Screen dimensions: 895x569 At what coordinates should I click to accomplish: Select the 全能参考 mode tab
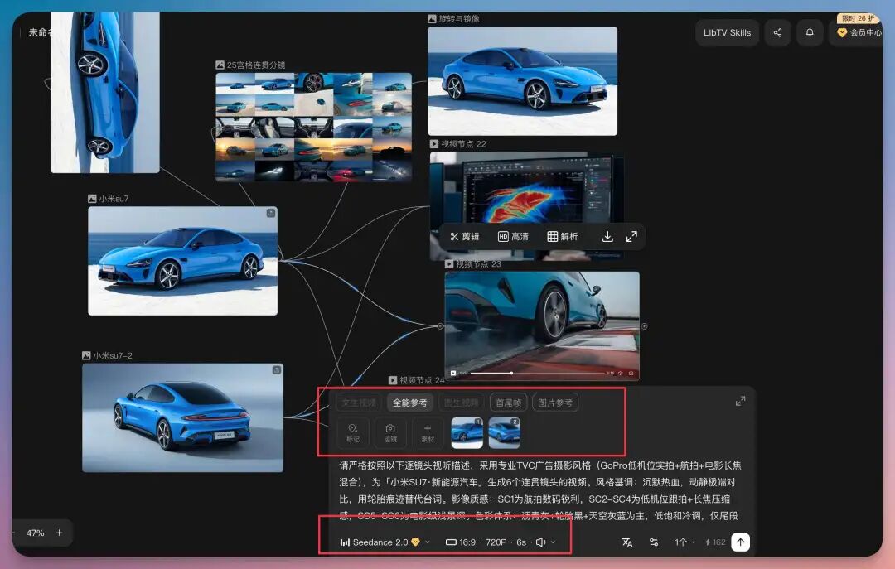[409, 403]
